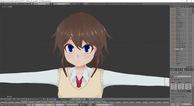The image size is (194, 106).
Task: Open the ウィンドウ menu
Action: click(21, 4)
